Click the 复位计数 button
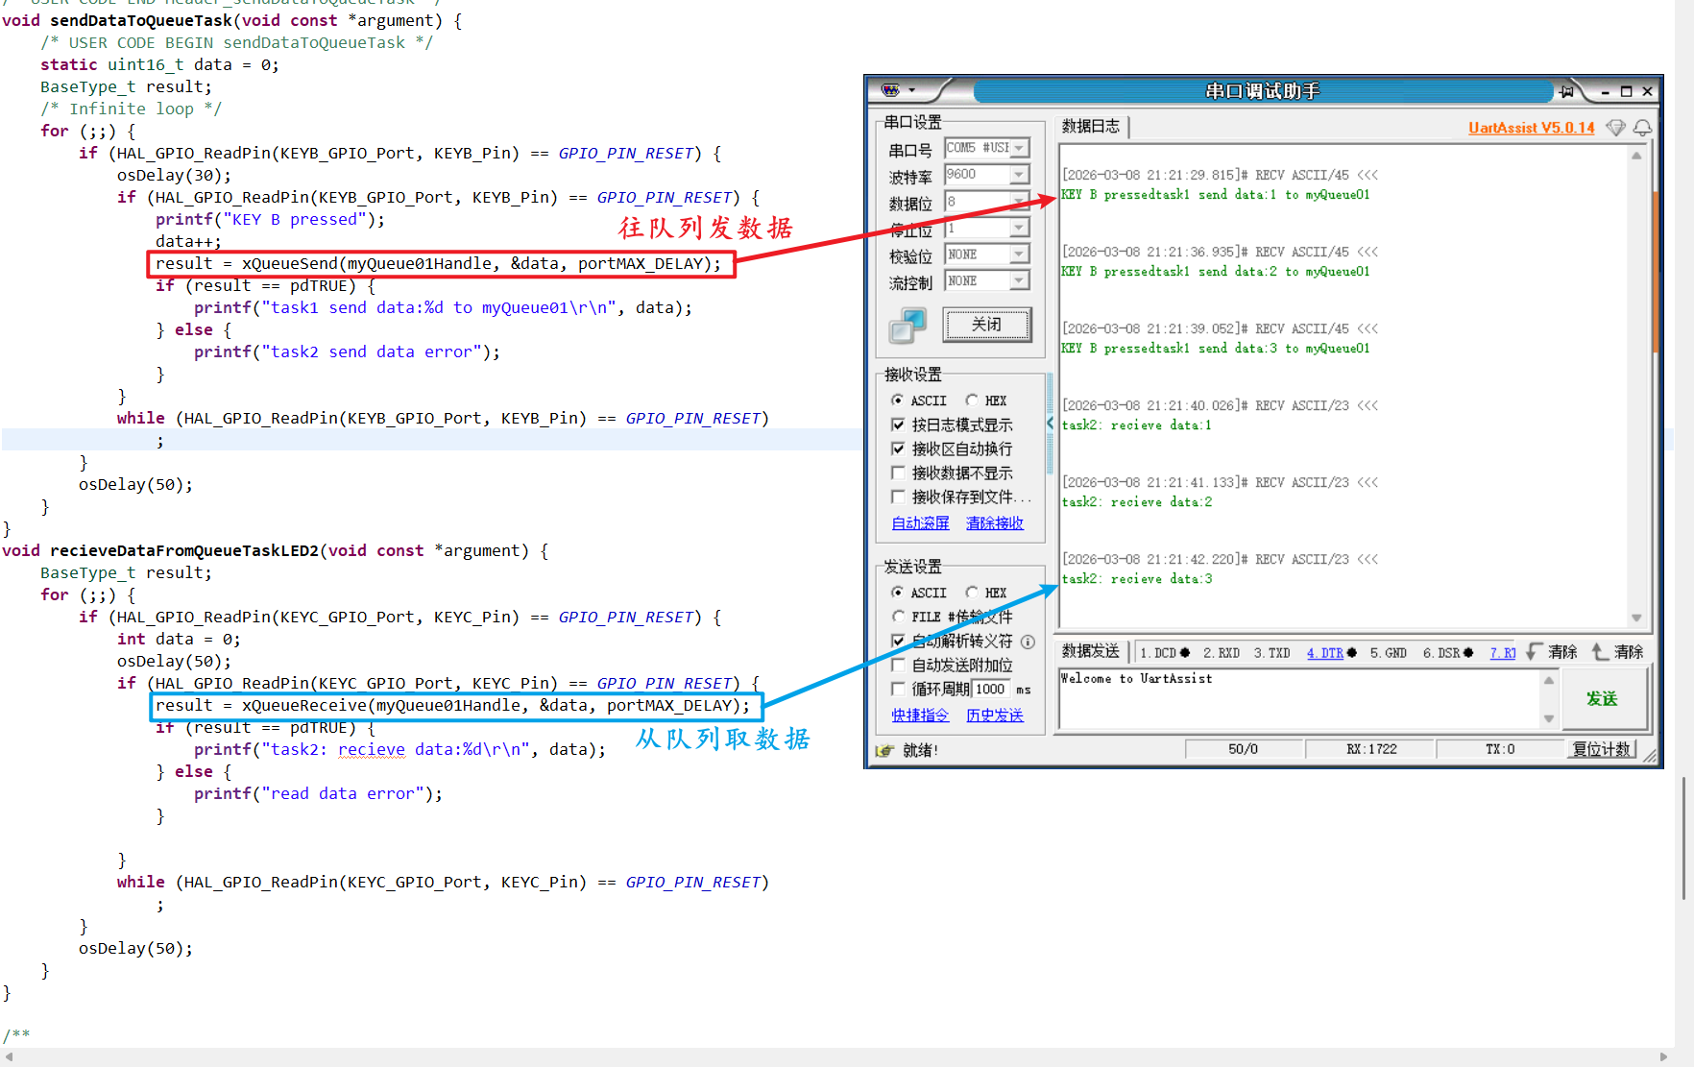 click(x=1602, y=749)
